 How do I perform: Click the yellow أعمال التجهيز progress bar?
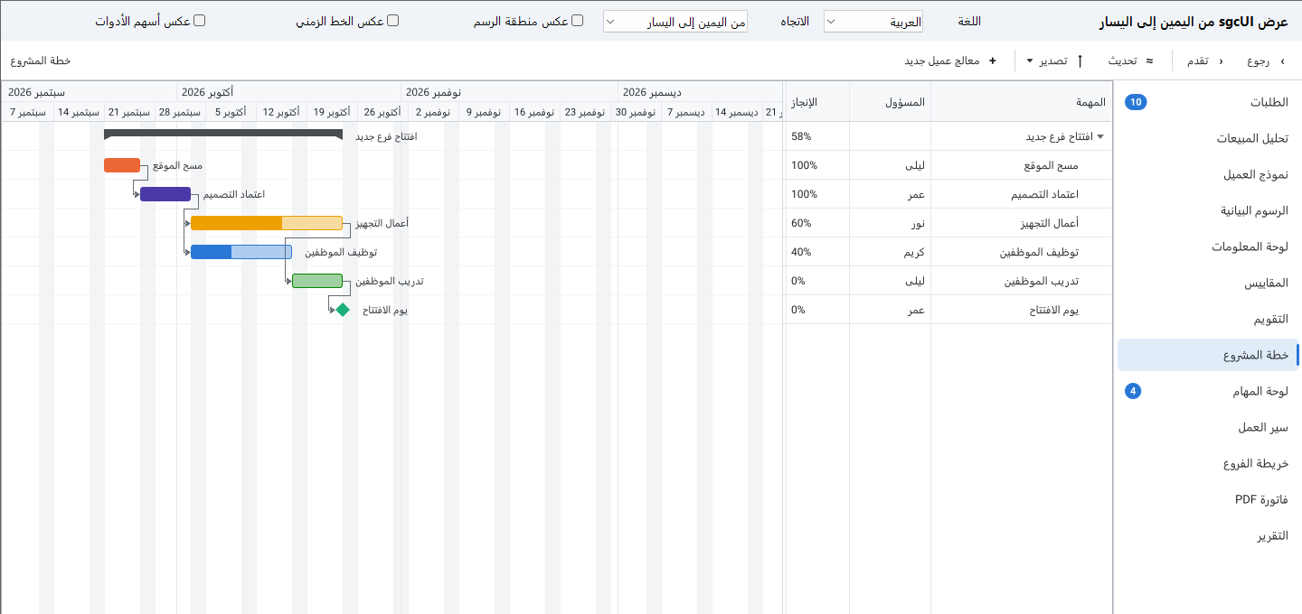click(267, 223)
